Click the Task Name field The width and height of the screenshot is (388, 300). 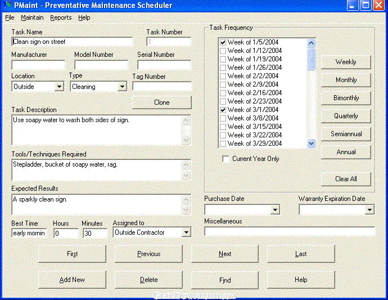tap(72, 42)
